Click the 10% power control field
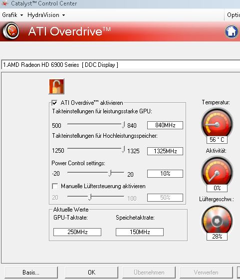Screen dimensions: 240x280 [165, 174]
